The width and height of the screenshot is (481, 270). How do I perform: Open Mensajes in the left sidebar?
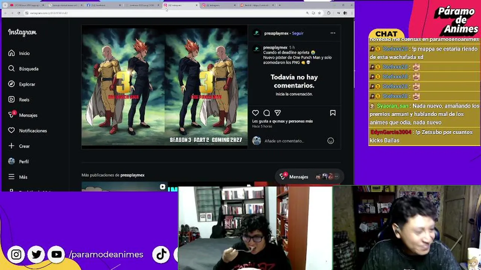tap(23, 115)
